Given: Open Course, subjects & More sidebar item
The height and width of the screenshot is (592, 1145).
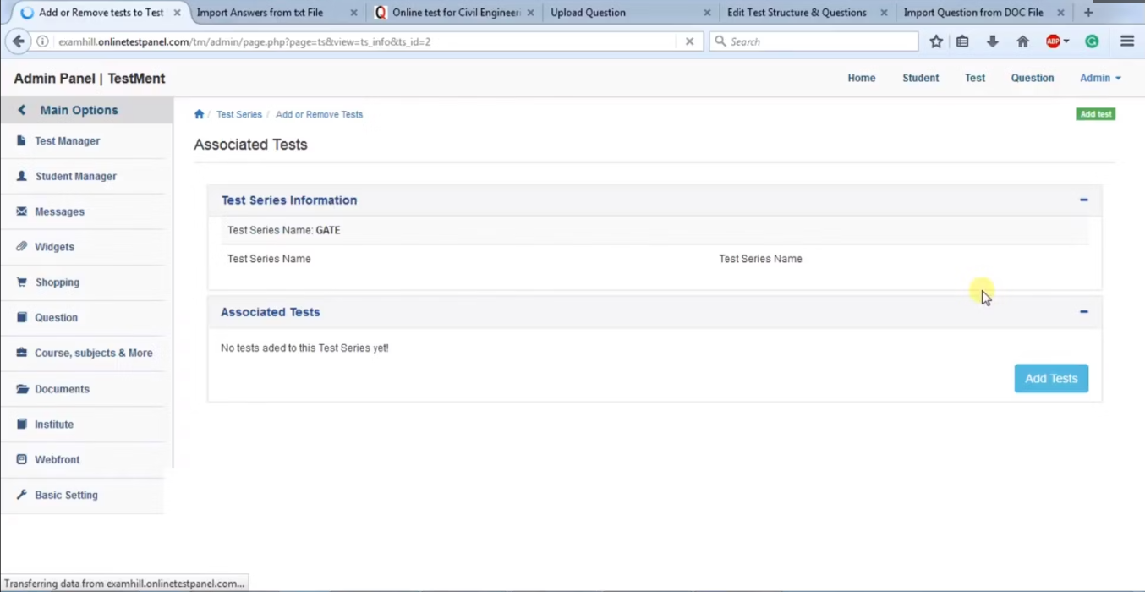Looking at the screenshot, I should click(93, 353).
